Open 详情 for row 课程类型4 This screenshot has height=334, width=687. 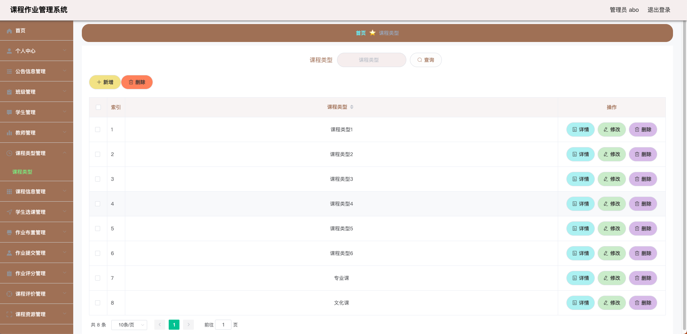(x=580, y=204)
